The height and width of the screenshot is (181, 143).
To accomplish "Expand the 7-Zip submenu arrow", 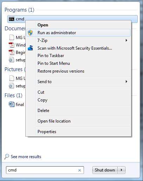I will click(x=126, y=40).
